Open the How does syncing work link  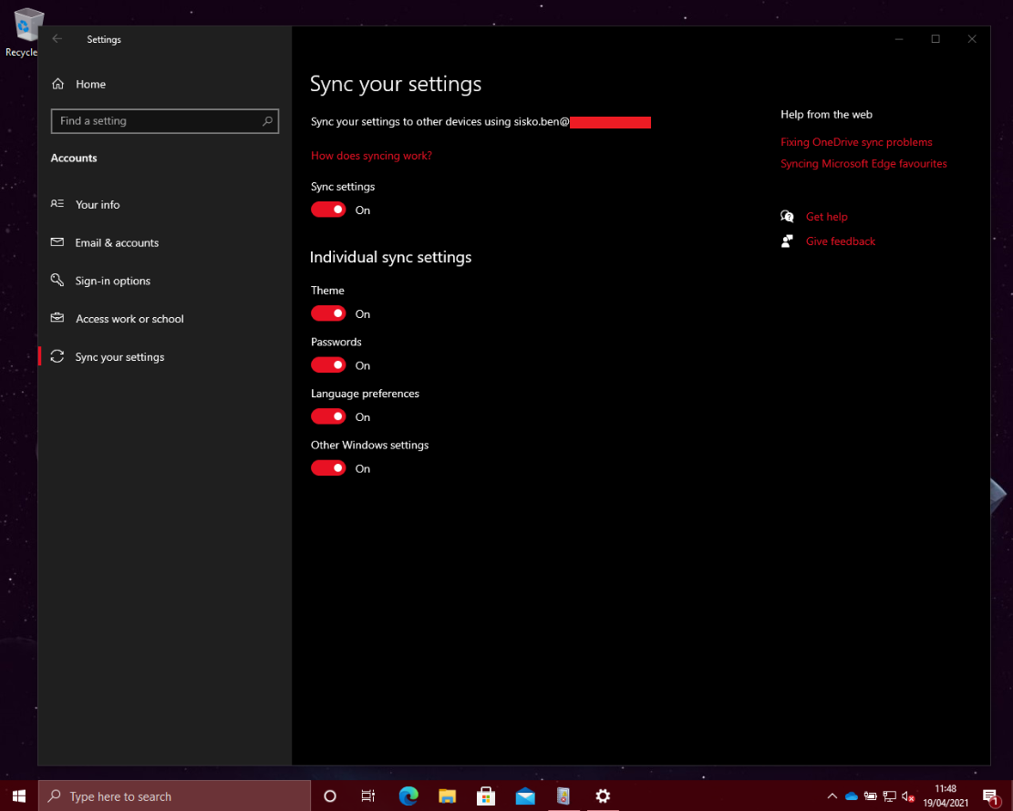pos(371,156)
